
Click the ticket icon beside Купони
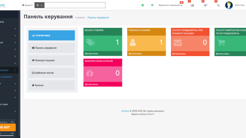click(33, 85)
